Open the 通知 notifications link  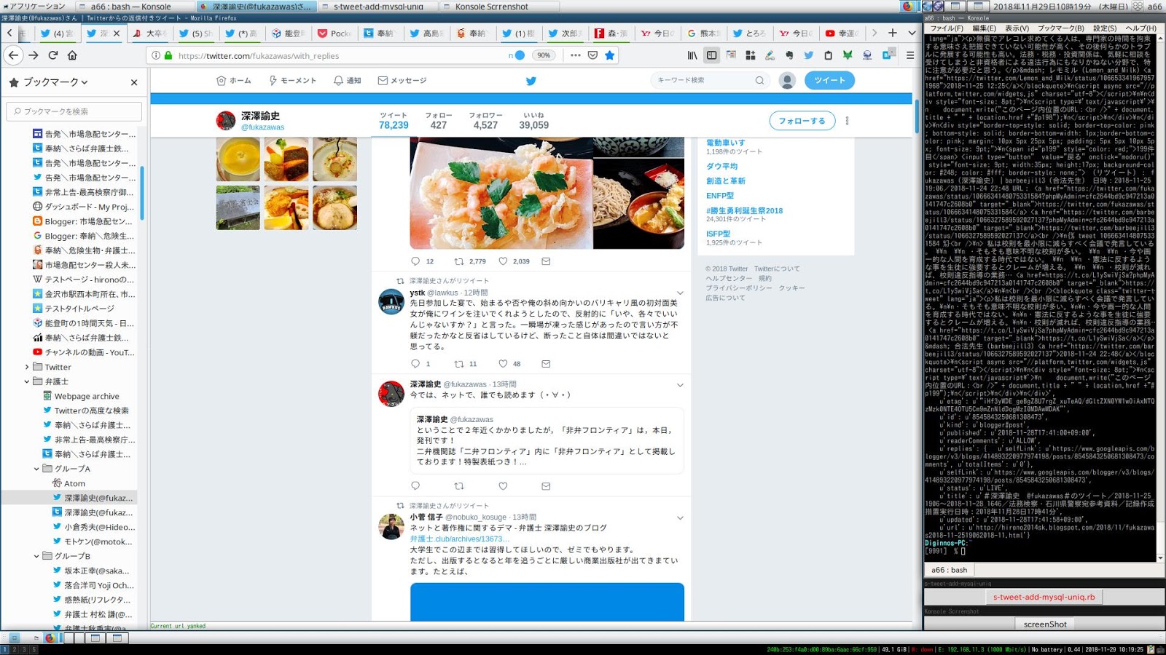[348, 81]
